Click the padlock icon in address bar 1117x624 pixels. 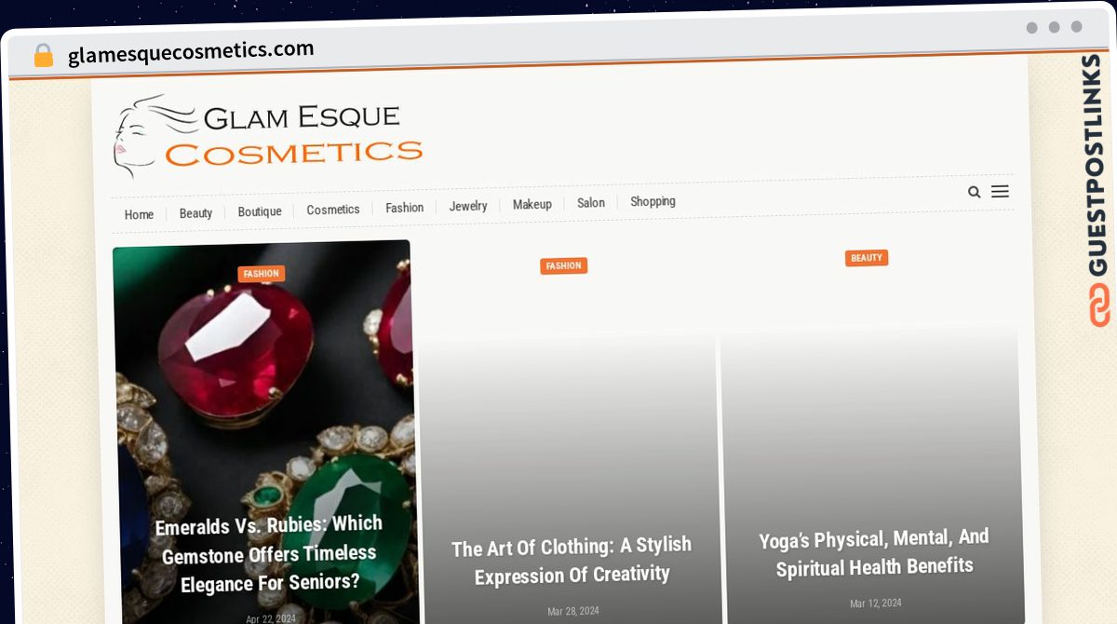[44, 55]
